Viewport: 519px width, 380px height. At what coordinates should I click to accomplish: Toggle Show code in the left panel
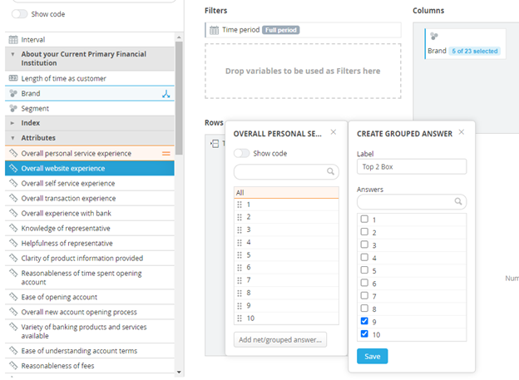point(19,14)
